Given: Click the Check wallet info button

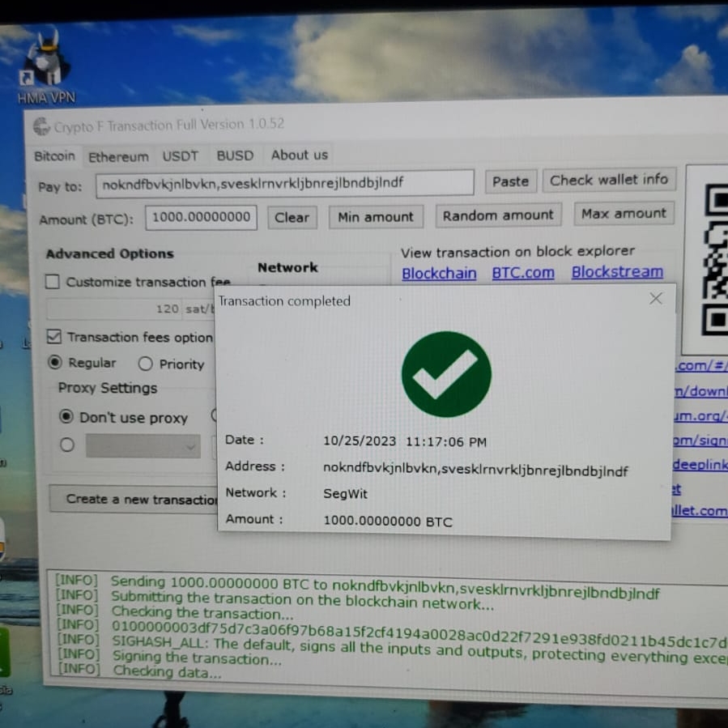Looking at the screenshot, I should click(x=609, y=180).
